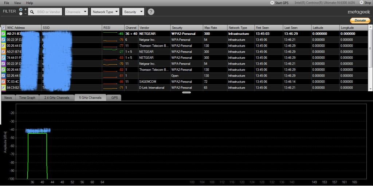Switch to the News tab
Image resolution: width=373 pixels, height=186 pixels.
pyautogui.click(x=8, y=98)
